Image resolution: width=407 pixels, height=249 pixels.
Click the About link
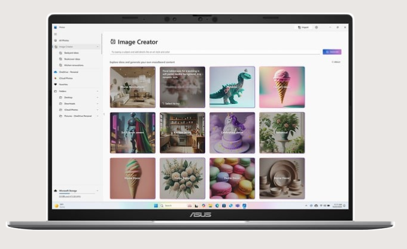336,62
